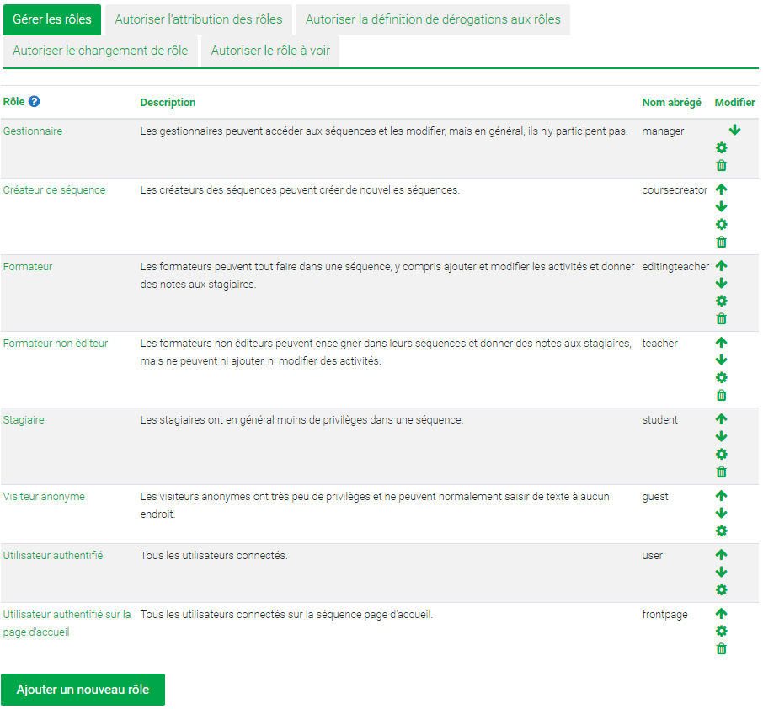
Task: Move frontpage role up
Action: pos(721,614)
